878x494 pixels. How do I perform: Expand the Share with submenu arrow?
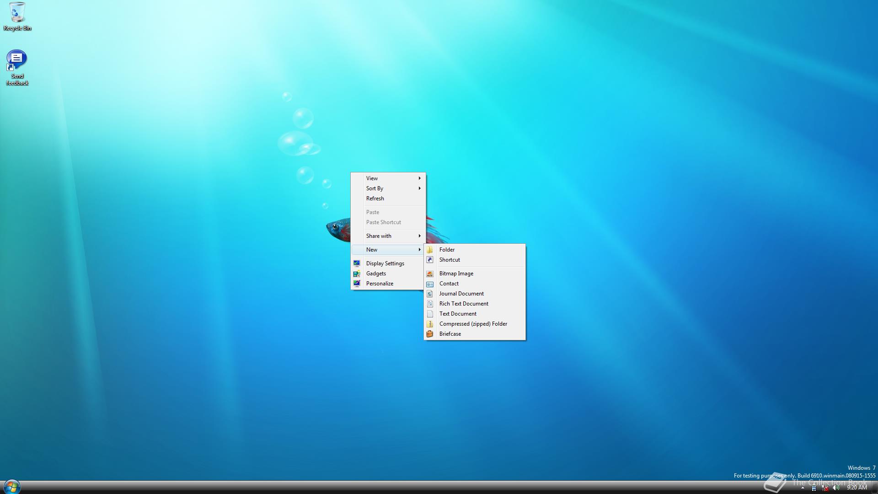coord(419,236)
